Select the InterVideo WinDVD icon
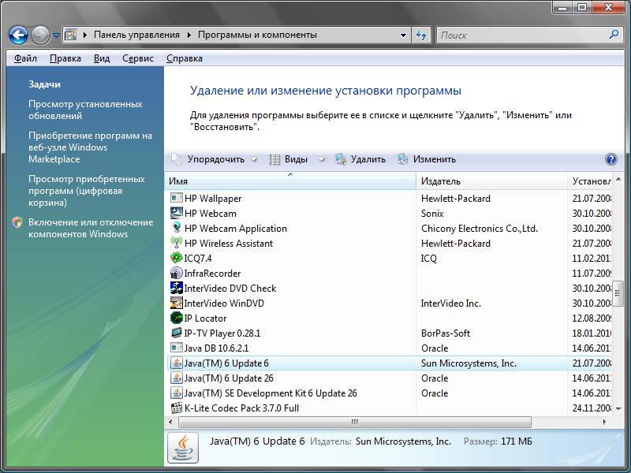The height and width of the screenshot is (473, 631). (x=177, y=303)
